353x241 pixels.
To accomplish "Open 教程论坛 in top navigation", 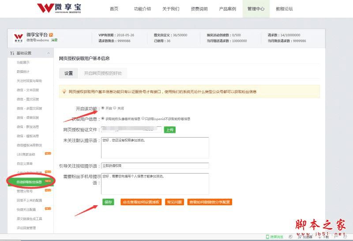I will click(x=284, y=9).
